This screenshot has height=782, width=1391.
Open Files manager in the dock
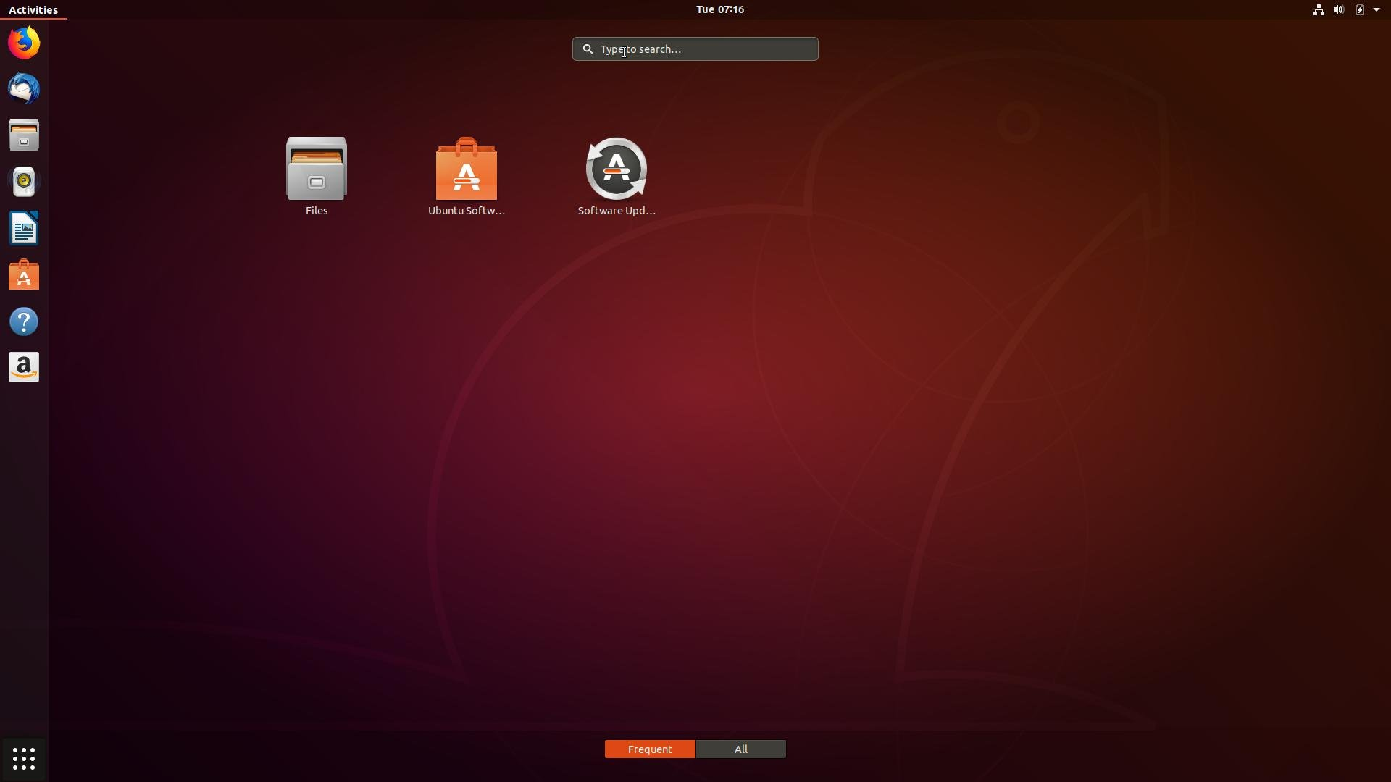click(x=24, y=135)
